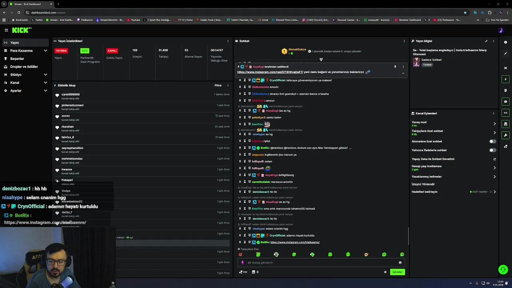The height and width of the screenshot is (288, 512).
Task: Click username AhmetGokce on the leaderboard
Action: [x=297, y=49]
